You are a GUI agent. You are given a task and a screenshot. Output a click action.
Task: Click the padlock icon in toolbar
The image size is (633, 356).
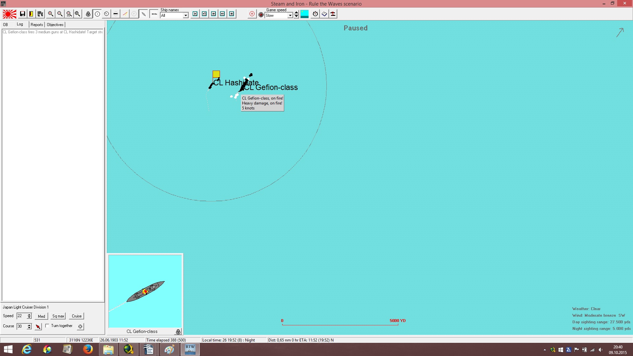pos(88,14)
